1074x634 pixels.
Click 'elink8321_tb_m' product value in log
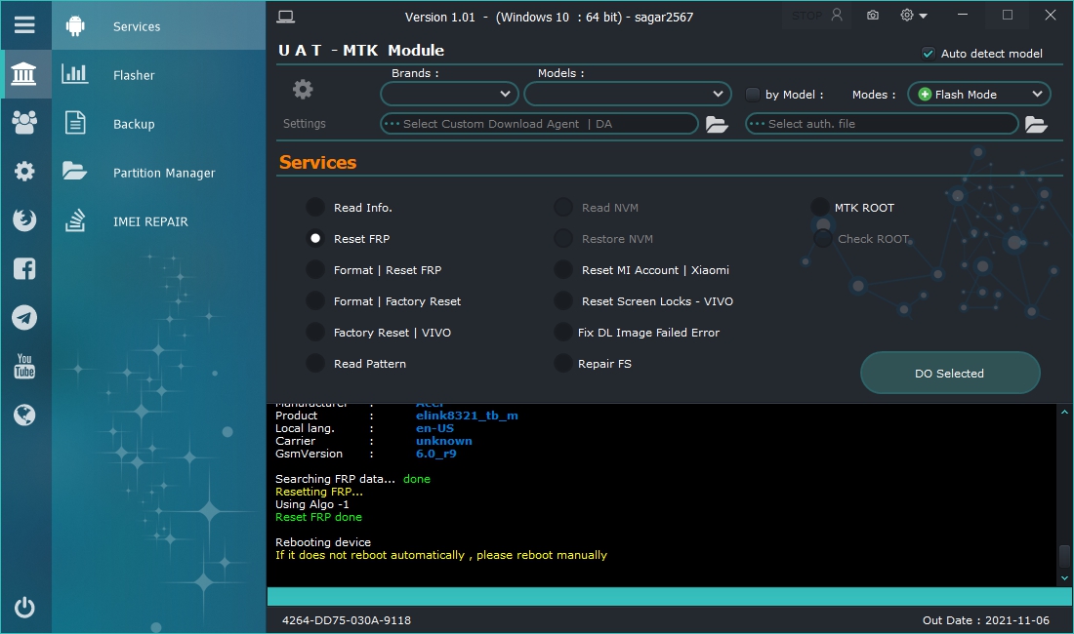pos(467,416)
